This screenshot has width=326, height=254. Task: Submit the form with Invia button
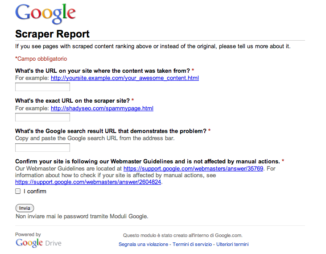pos(25,208)
